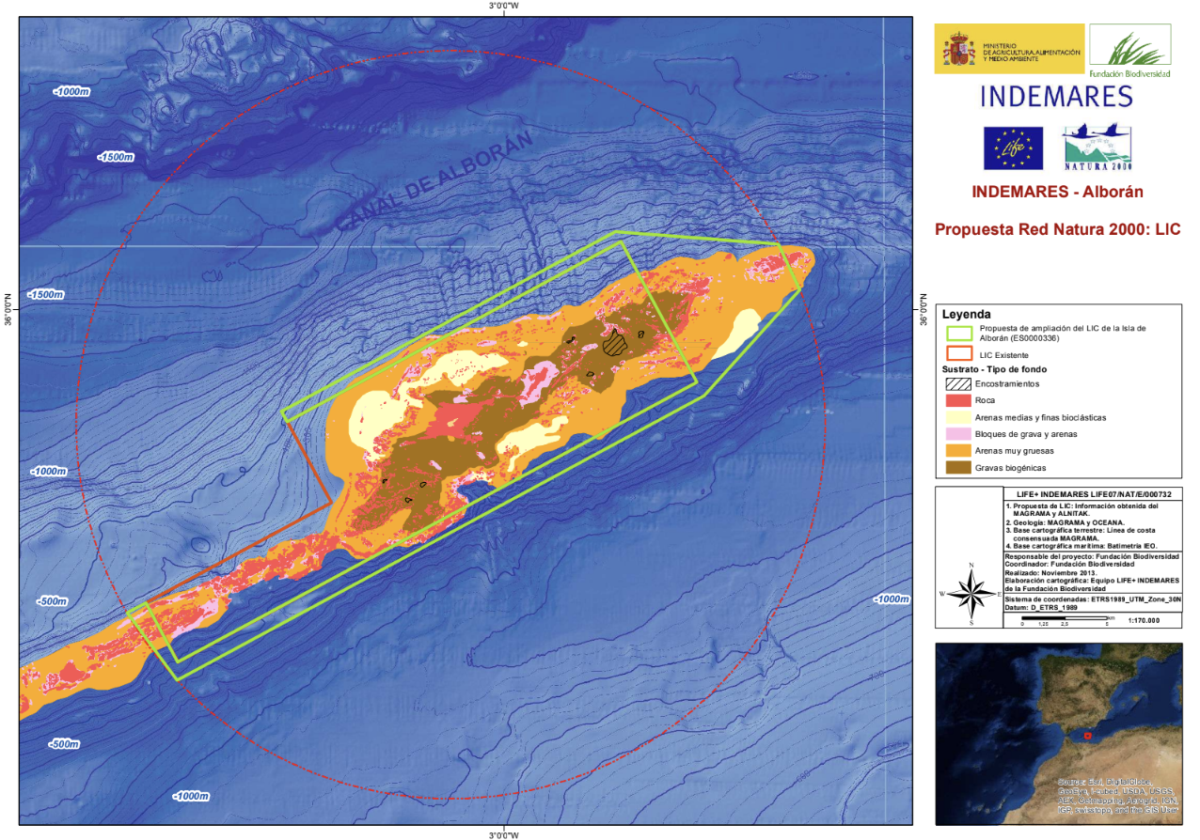Screen dimensions: 1200x840
Task: Click the red location marker in inset map
Action: pos(1087,736)
